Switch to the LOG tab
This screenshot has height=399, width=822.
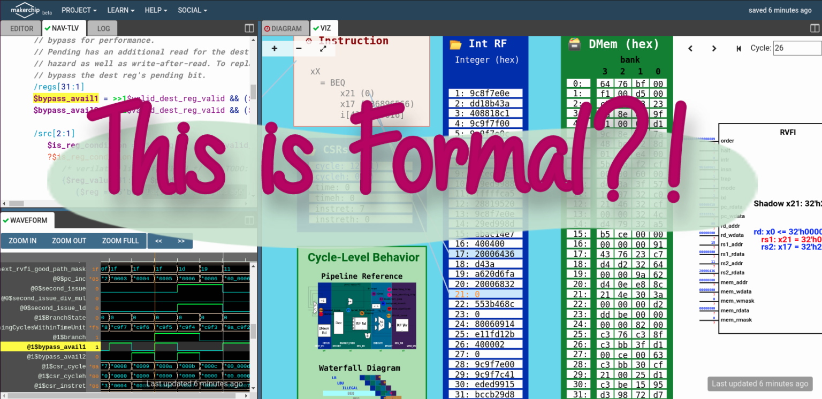click(103, 28)
